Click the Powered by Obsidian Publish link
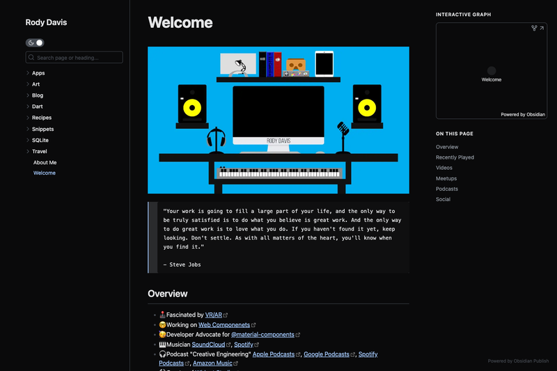This screenshot has height=371, width=557. (x=518, y=361)
